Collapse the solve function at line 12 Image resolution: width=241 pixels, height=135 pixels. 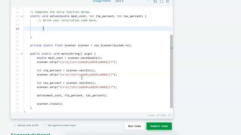point(22,16)
